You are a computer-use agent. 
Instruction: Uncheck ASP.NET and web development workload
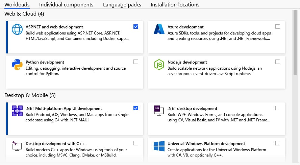pos(136,27)
